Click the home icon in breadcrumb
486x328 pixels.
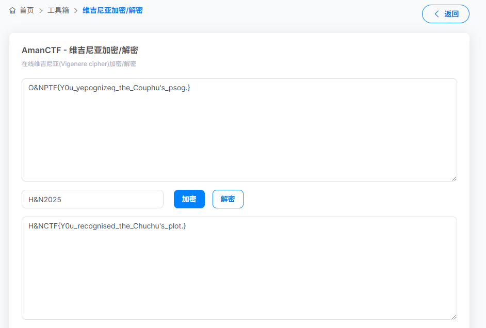(x=12, y=10)
